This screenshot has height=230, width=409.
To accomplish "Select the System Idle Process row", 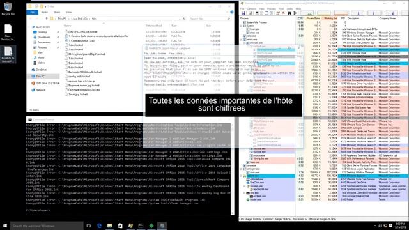I will [x=324, y=22].
